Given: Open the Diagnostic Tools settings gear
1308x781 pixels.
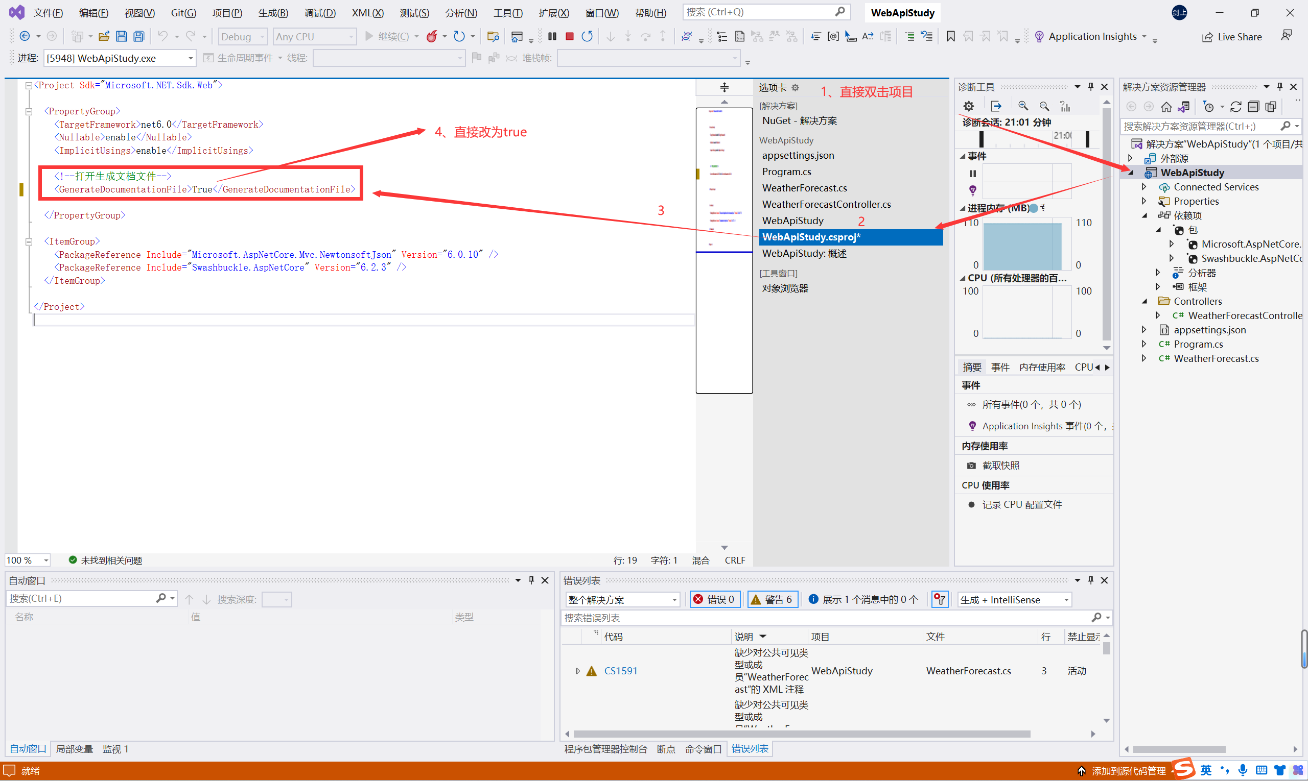Looking at the screenshot, I should [x=969, y=106].
